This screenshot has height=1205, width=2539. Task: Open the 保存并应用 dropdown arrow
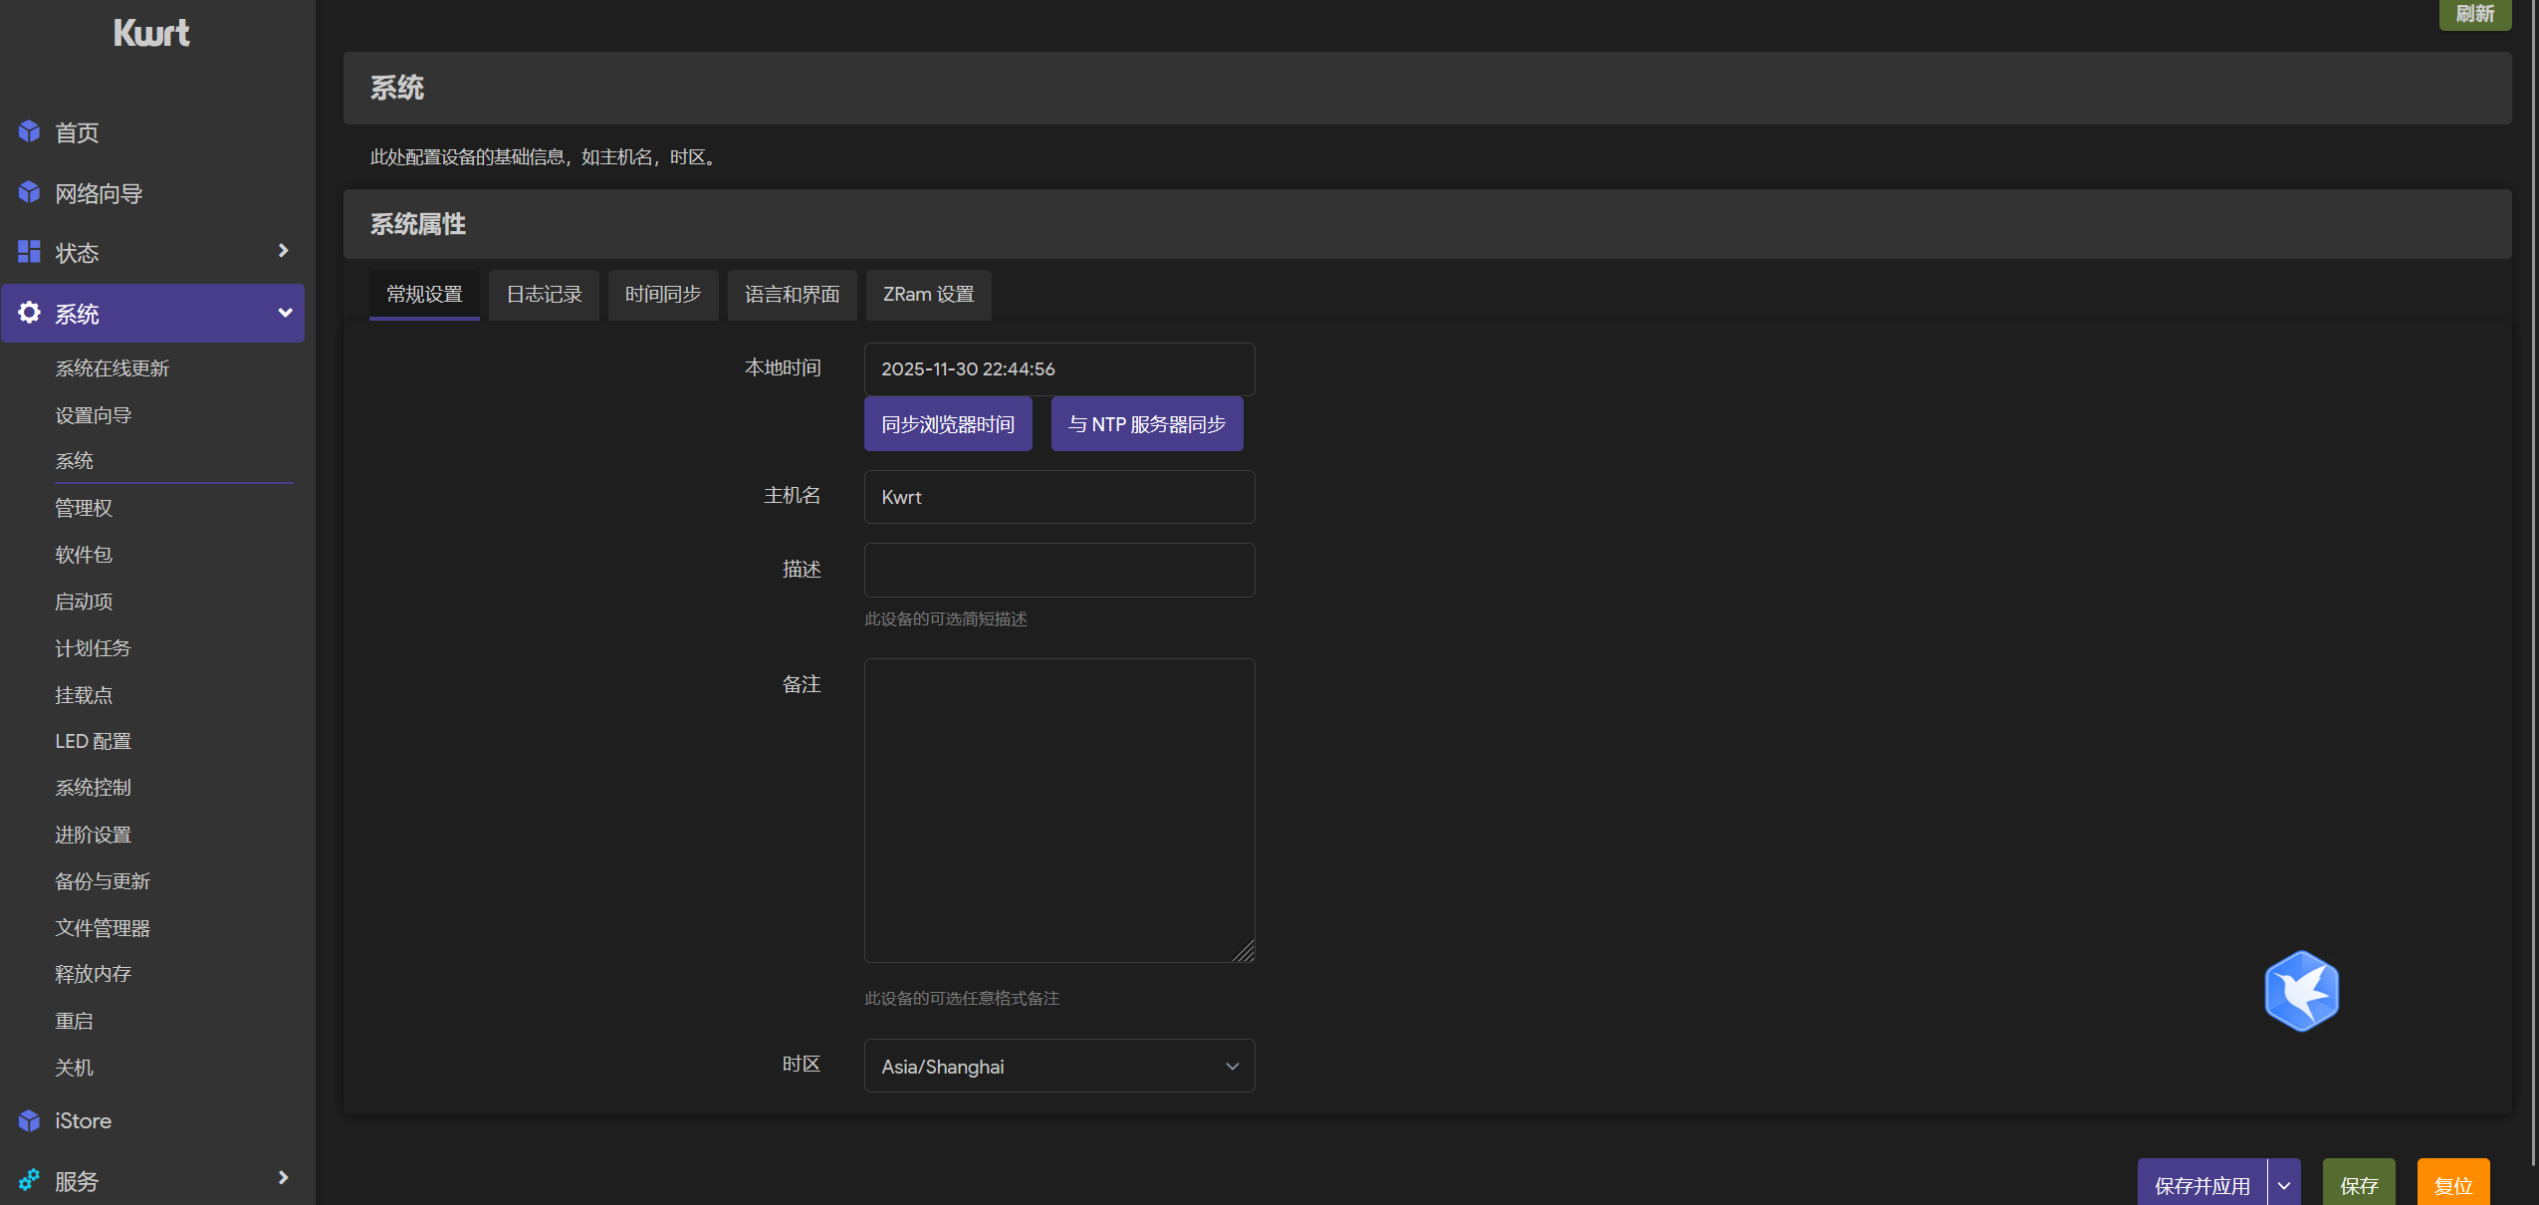[x=2284, y=1185]
